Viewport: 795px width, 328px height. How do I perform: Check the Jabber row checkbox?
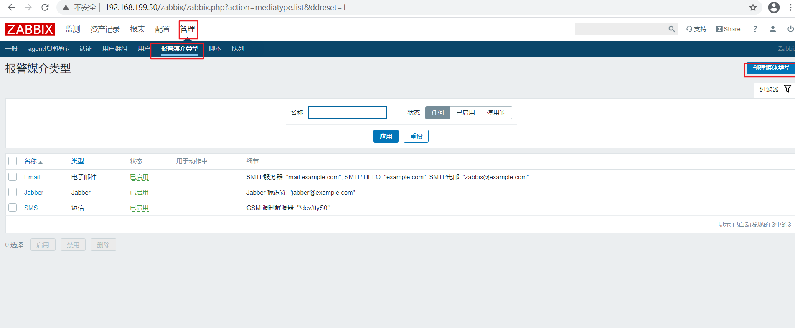(x=13, y=192)
